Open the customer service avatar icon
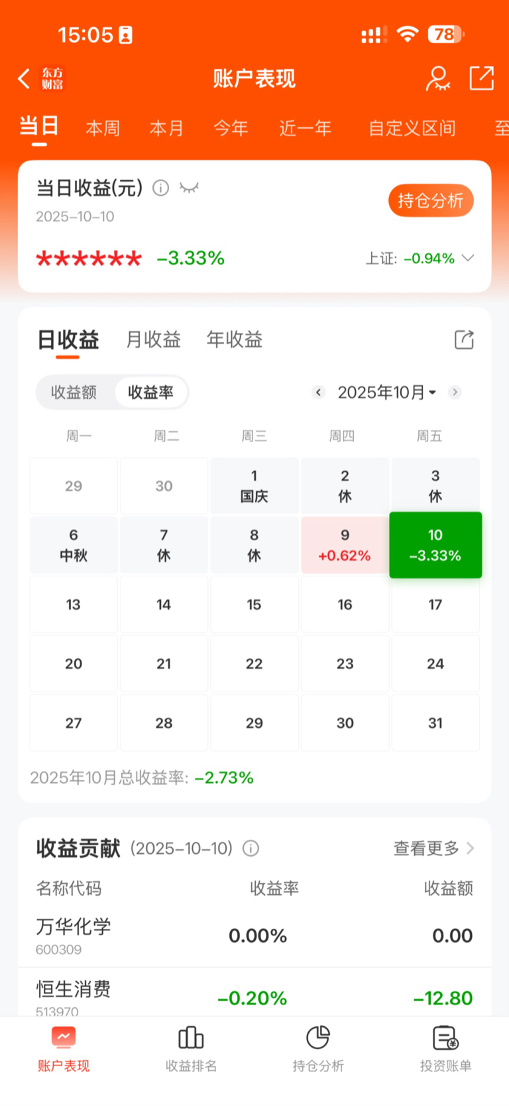 [437, 79]
